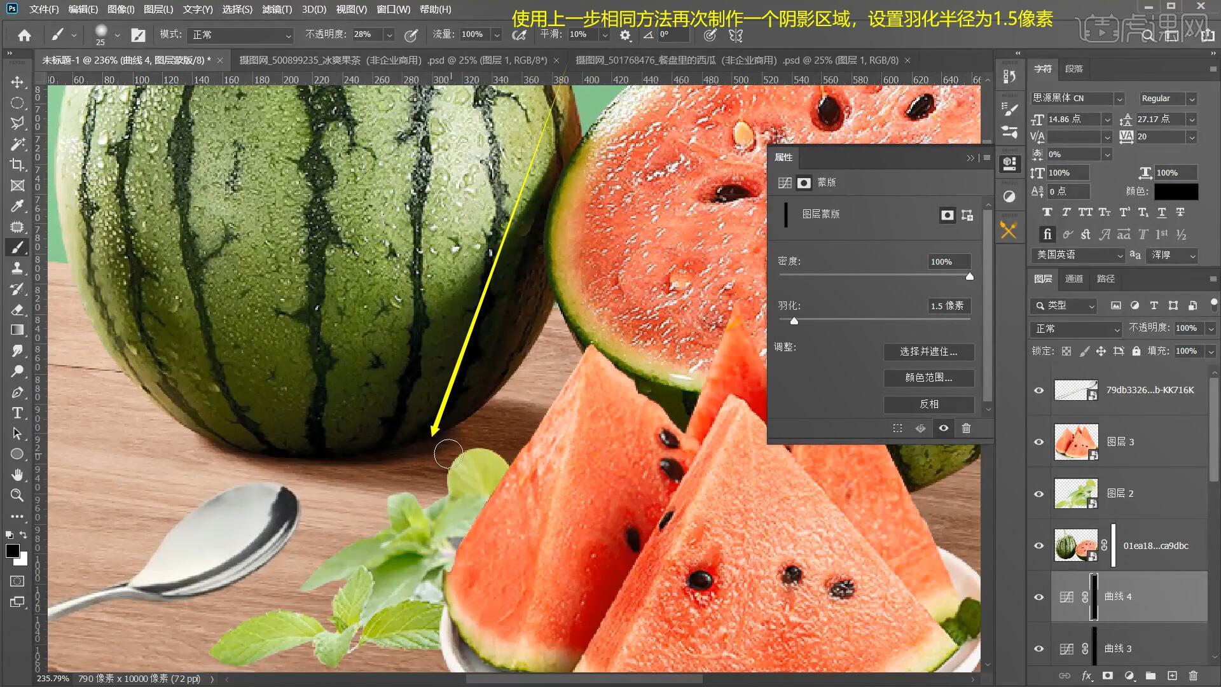Click the 反相 button
This screenshot has height=687, width=1221.
click(x=928, y=404)
